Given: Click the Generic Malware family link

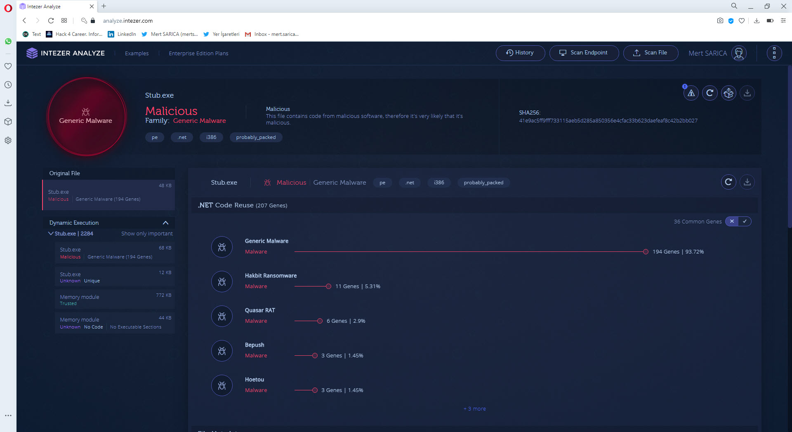Looking at the screenshot, I should pyautogui.click(x=199, y=120).
